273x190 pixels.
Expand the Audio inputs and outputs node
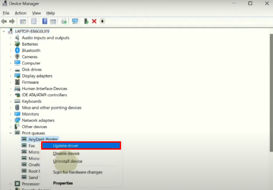11,38
